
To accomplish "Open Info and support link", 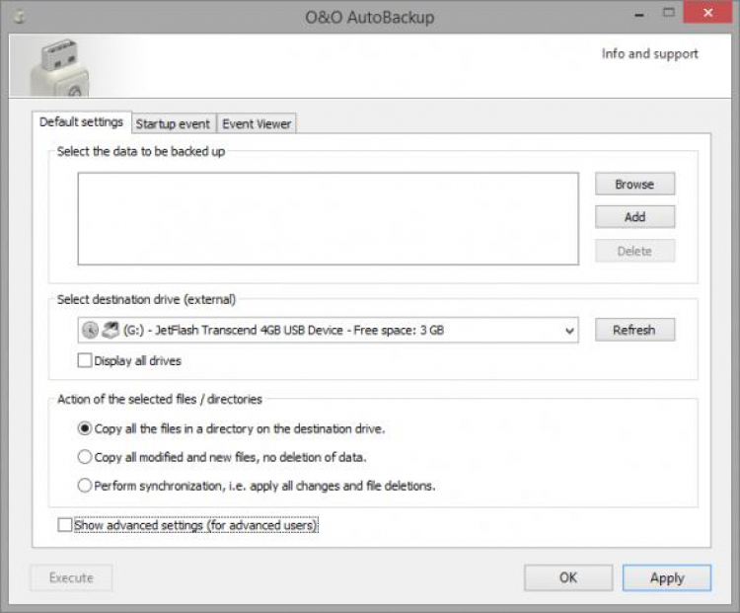I will 649,54.
